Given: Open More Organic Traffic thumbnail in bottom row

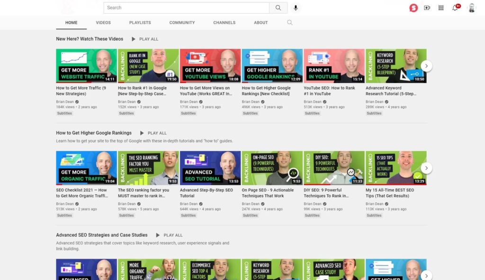Looking at the screenshot, I should pyautogui.click(x=148, y=270).
